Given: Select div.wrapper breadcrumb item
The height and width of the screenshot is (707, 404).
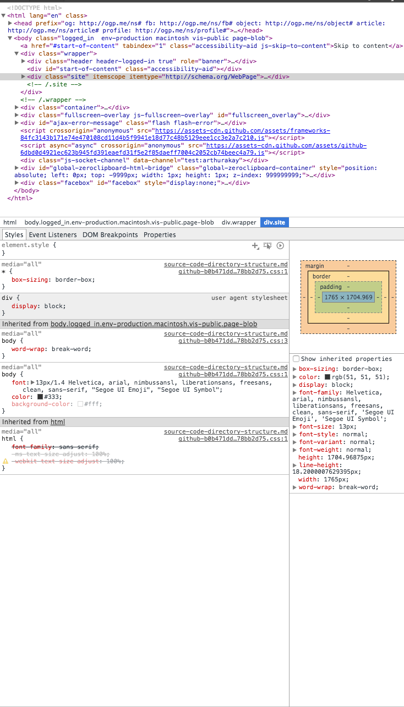Looking at the screenshot, I should coord(239,222).
